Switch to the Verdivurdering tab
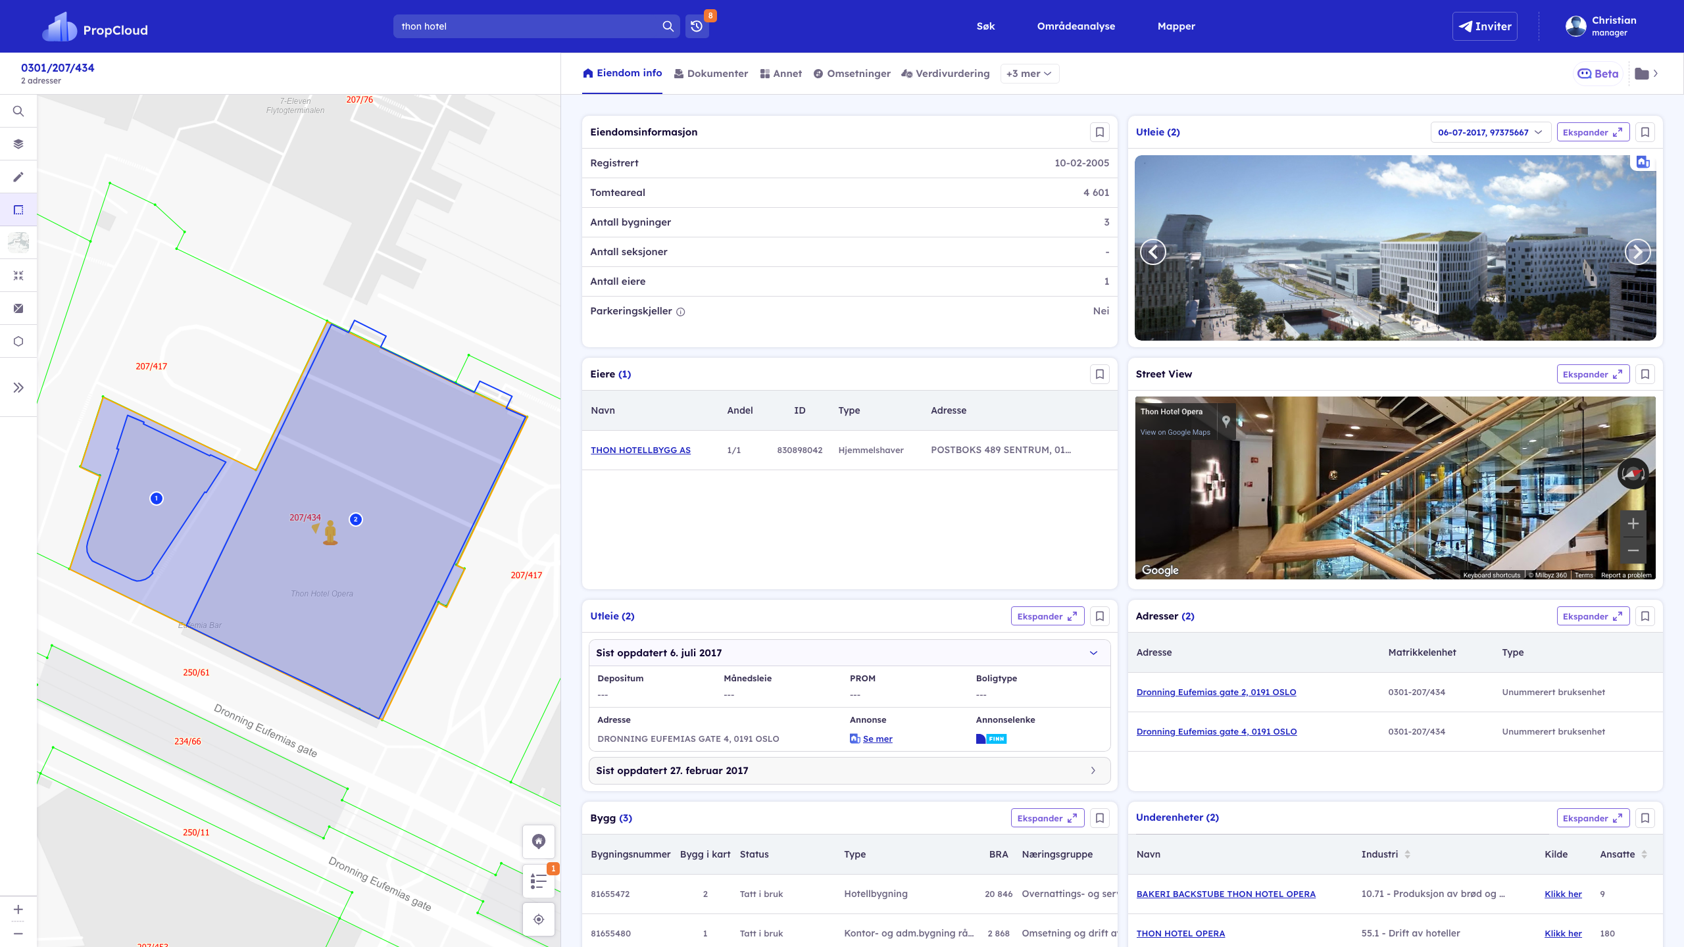The width and height of the screenshot is (1684, 947). [x=945, y=74]
